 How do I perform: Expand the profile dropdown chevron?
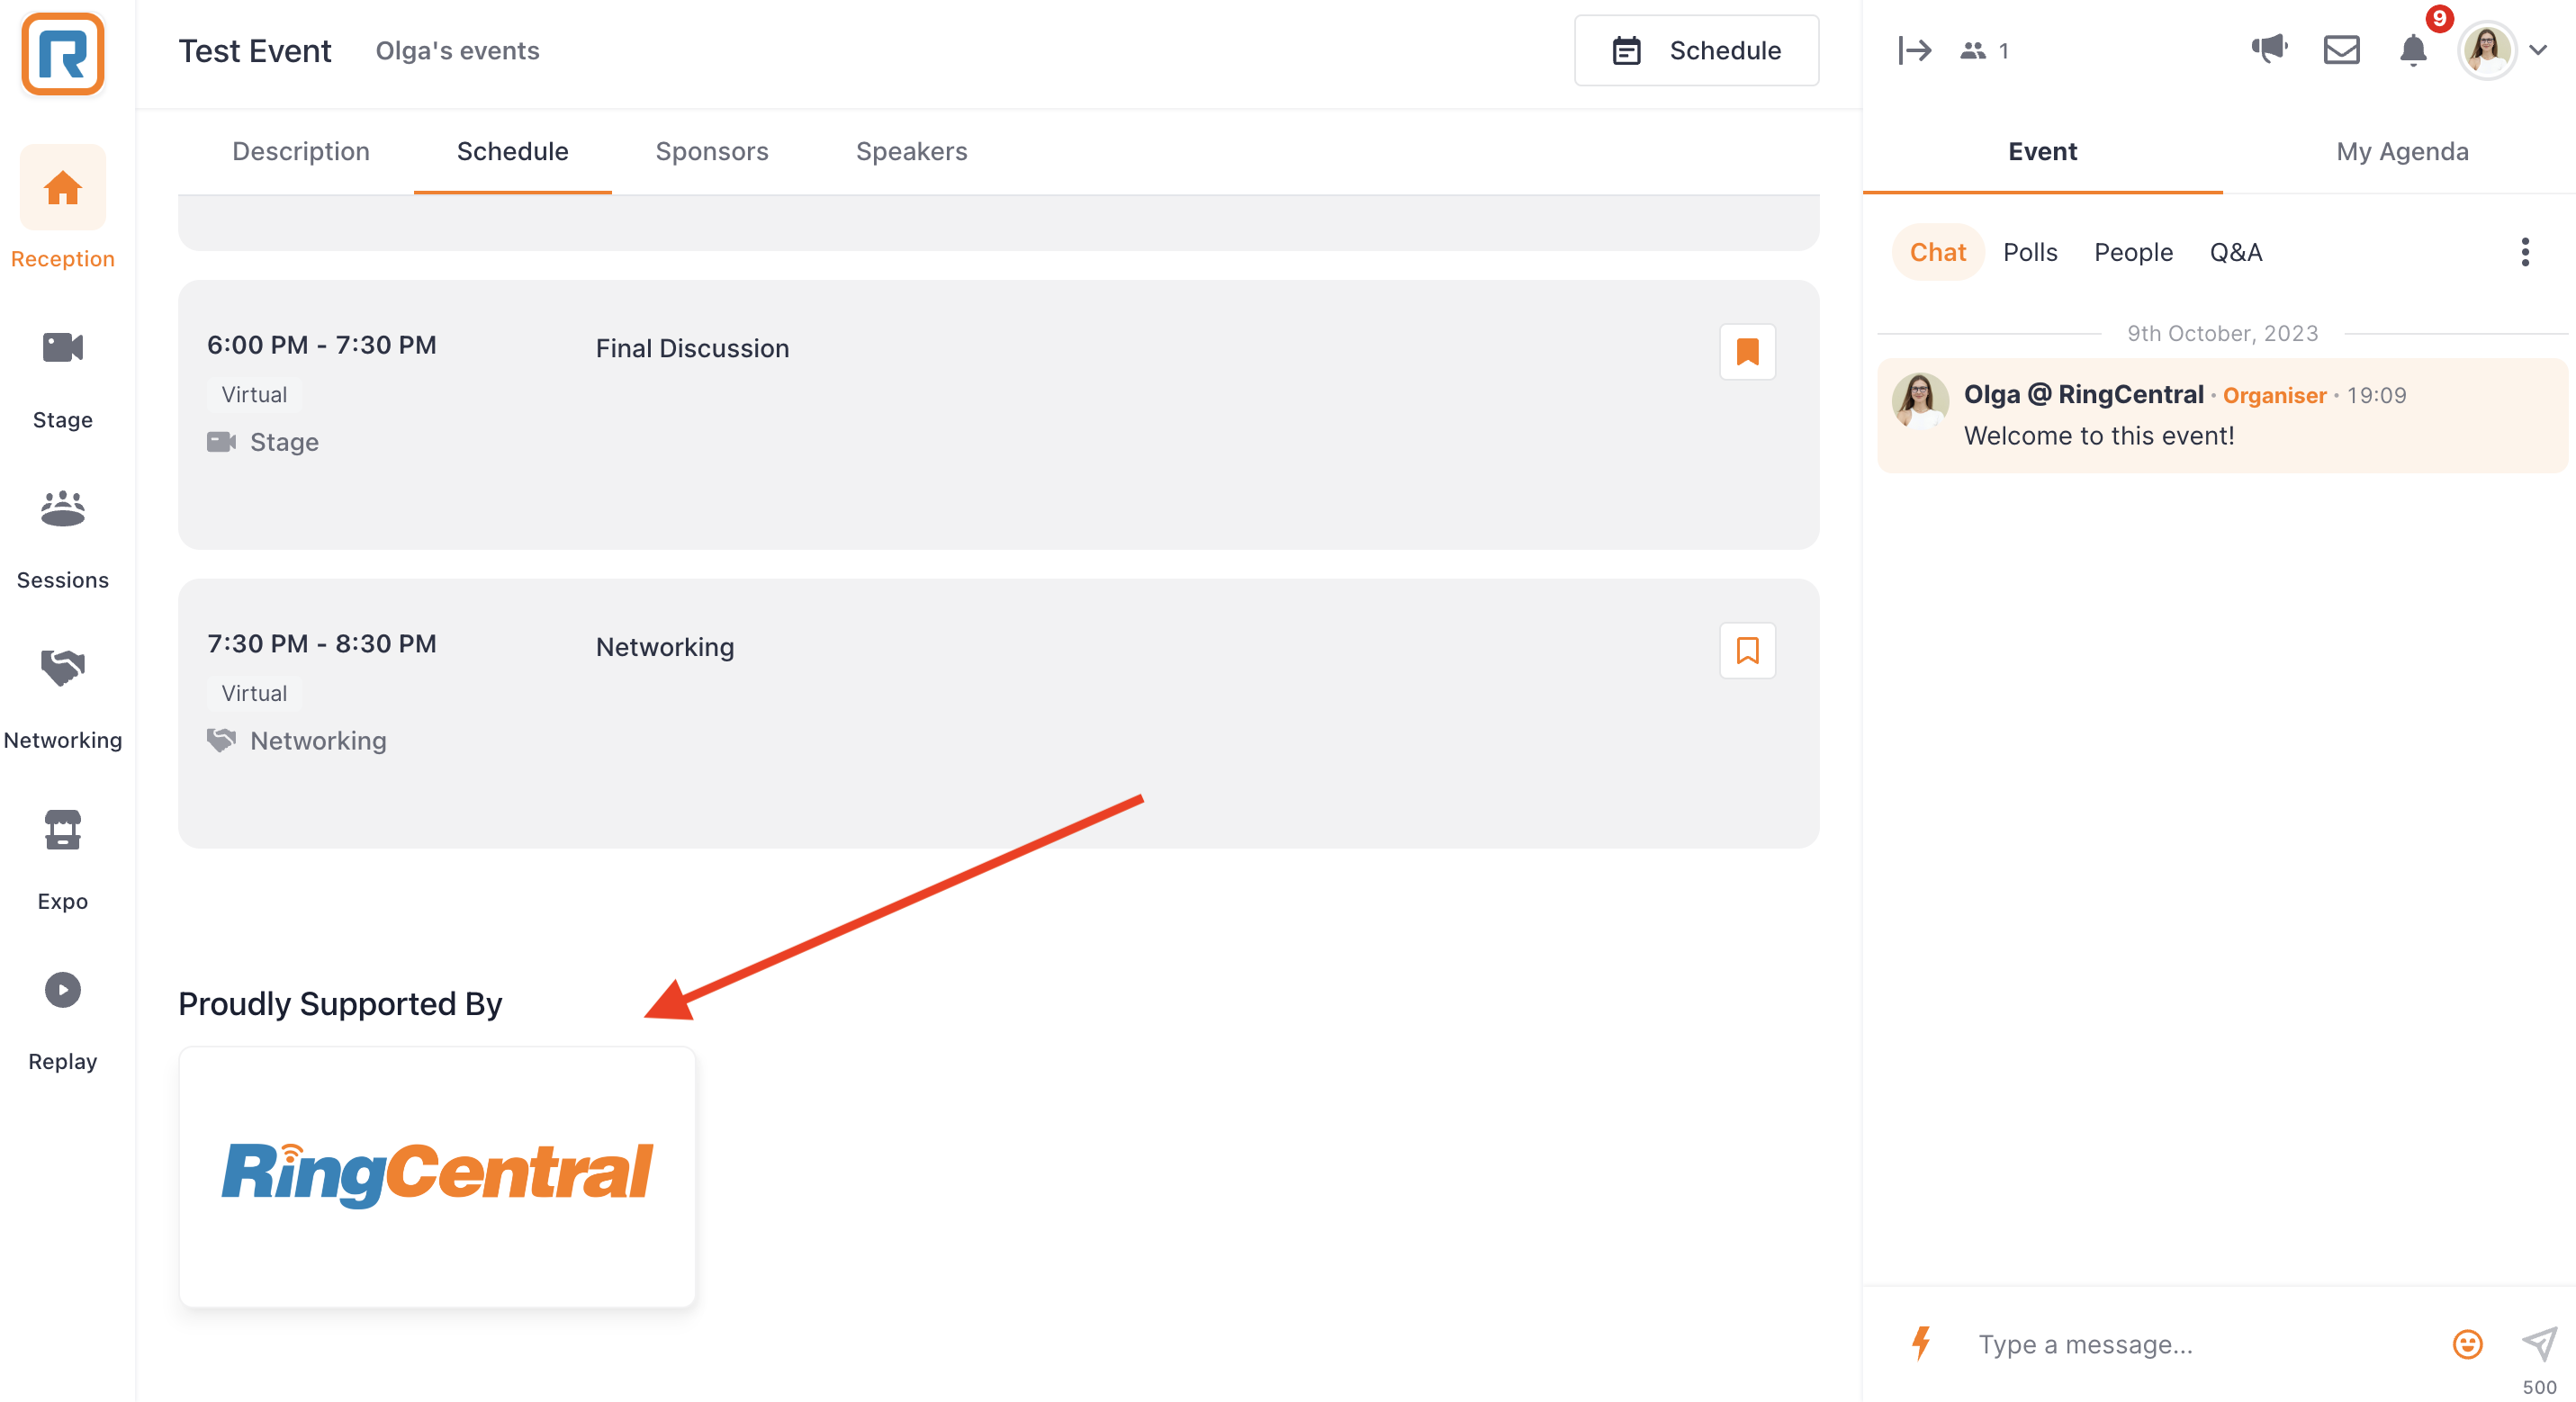(x=2538, y=50)
